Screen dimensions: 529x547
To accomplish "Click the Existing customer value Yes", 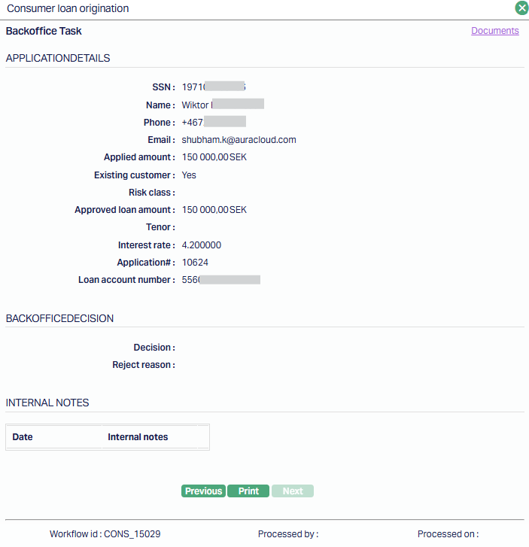I will click(189, 175).
